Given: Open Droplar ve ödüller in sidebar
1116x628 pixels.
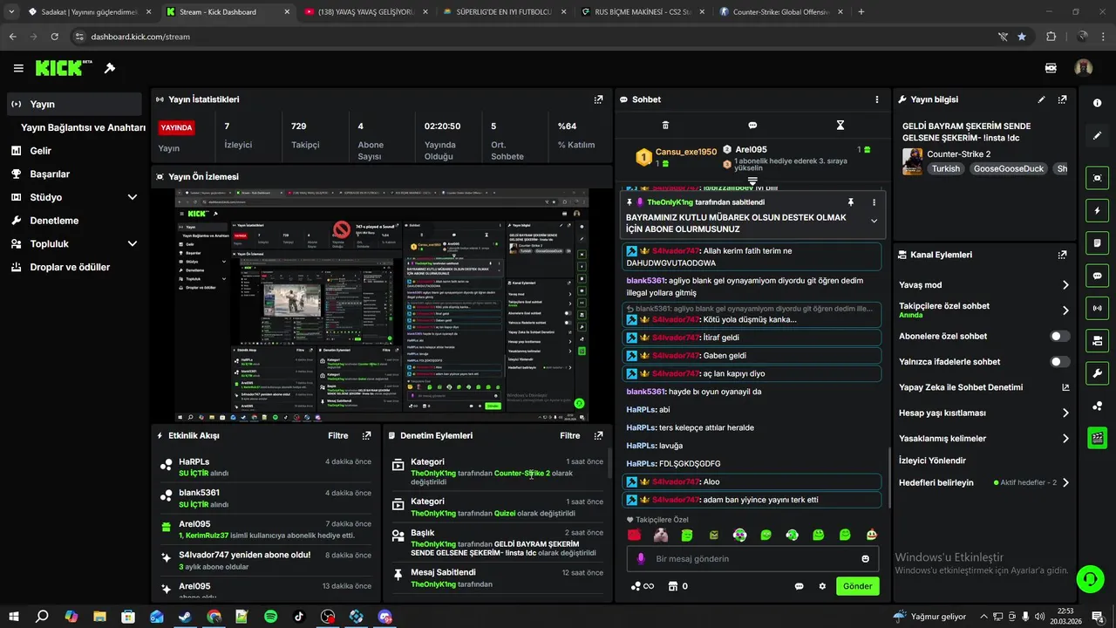Looking at the screenshot, I should 70,267.
